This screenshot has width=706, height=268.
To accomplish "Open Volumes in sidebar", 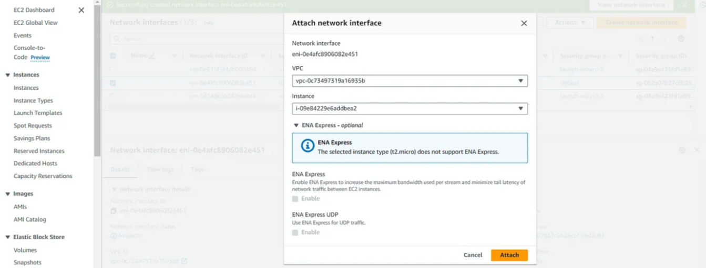I will click(25, 250).
